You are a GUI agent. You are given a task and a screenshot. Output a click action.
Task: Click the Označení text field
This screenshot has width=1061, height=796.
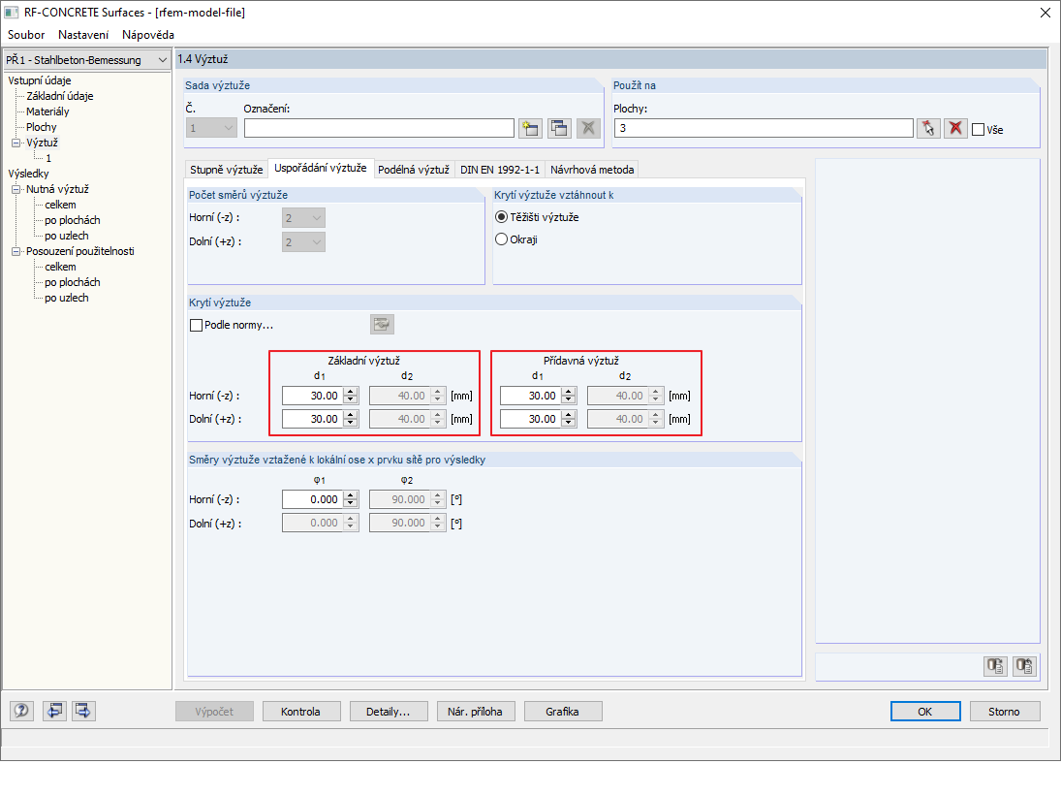pyautogui.click(x=379, y=128)
